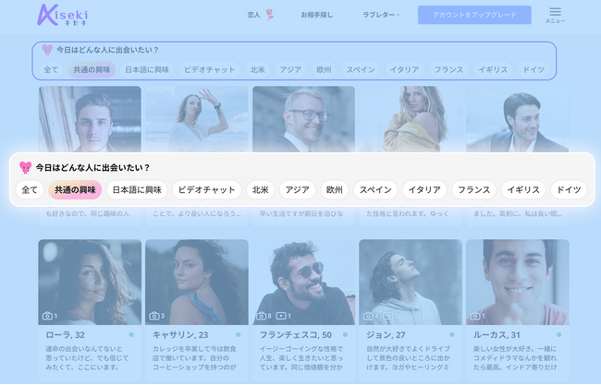The height and width of the screenshot is (385, 601).
Task: Click the アカウントをアップグレード button
Action: (x=474, y=15)
